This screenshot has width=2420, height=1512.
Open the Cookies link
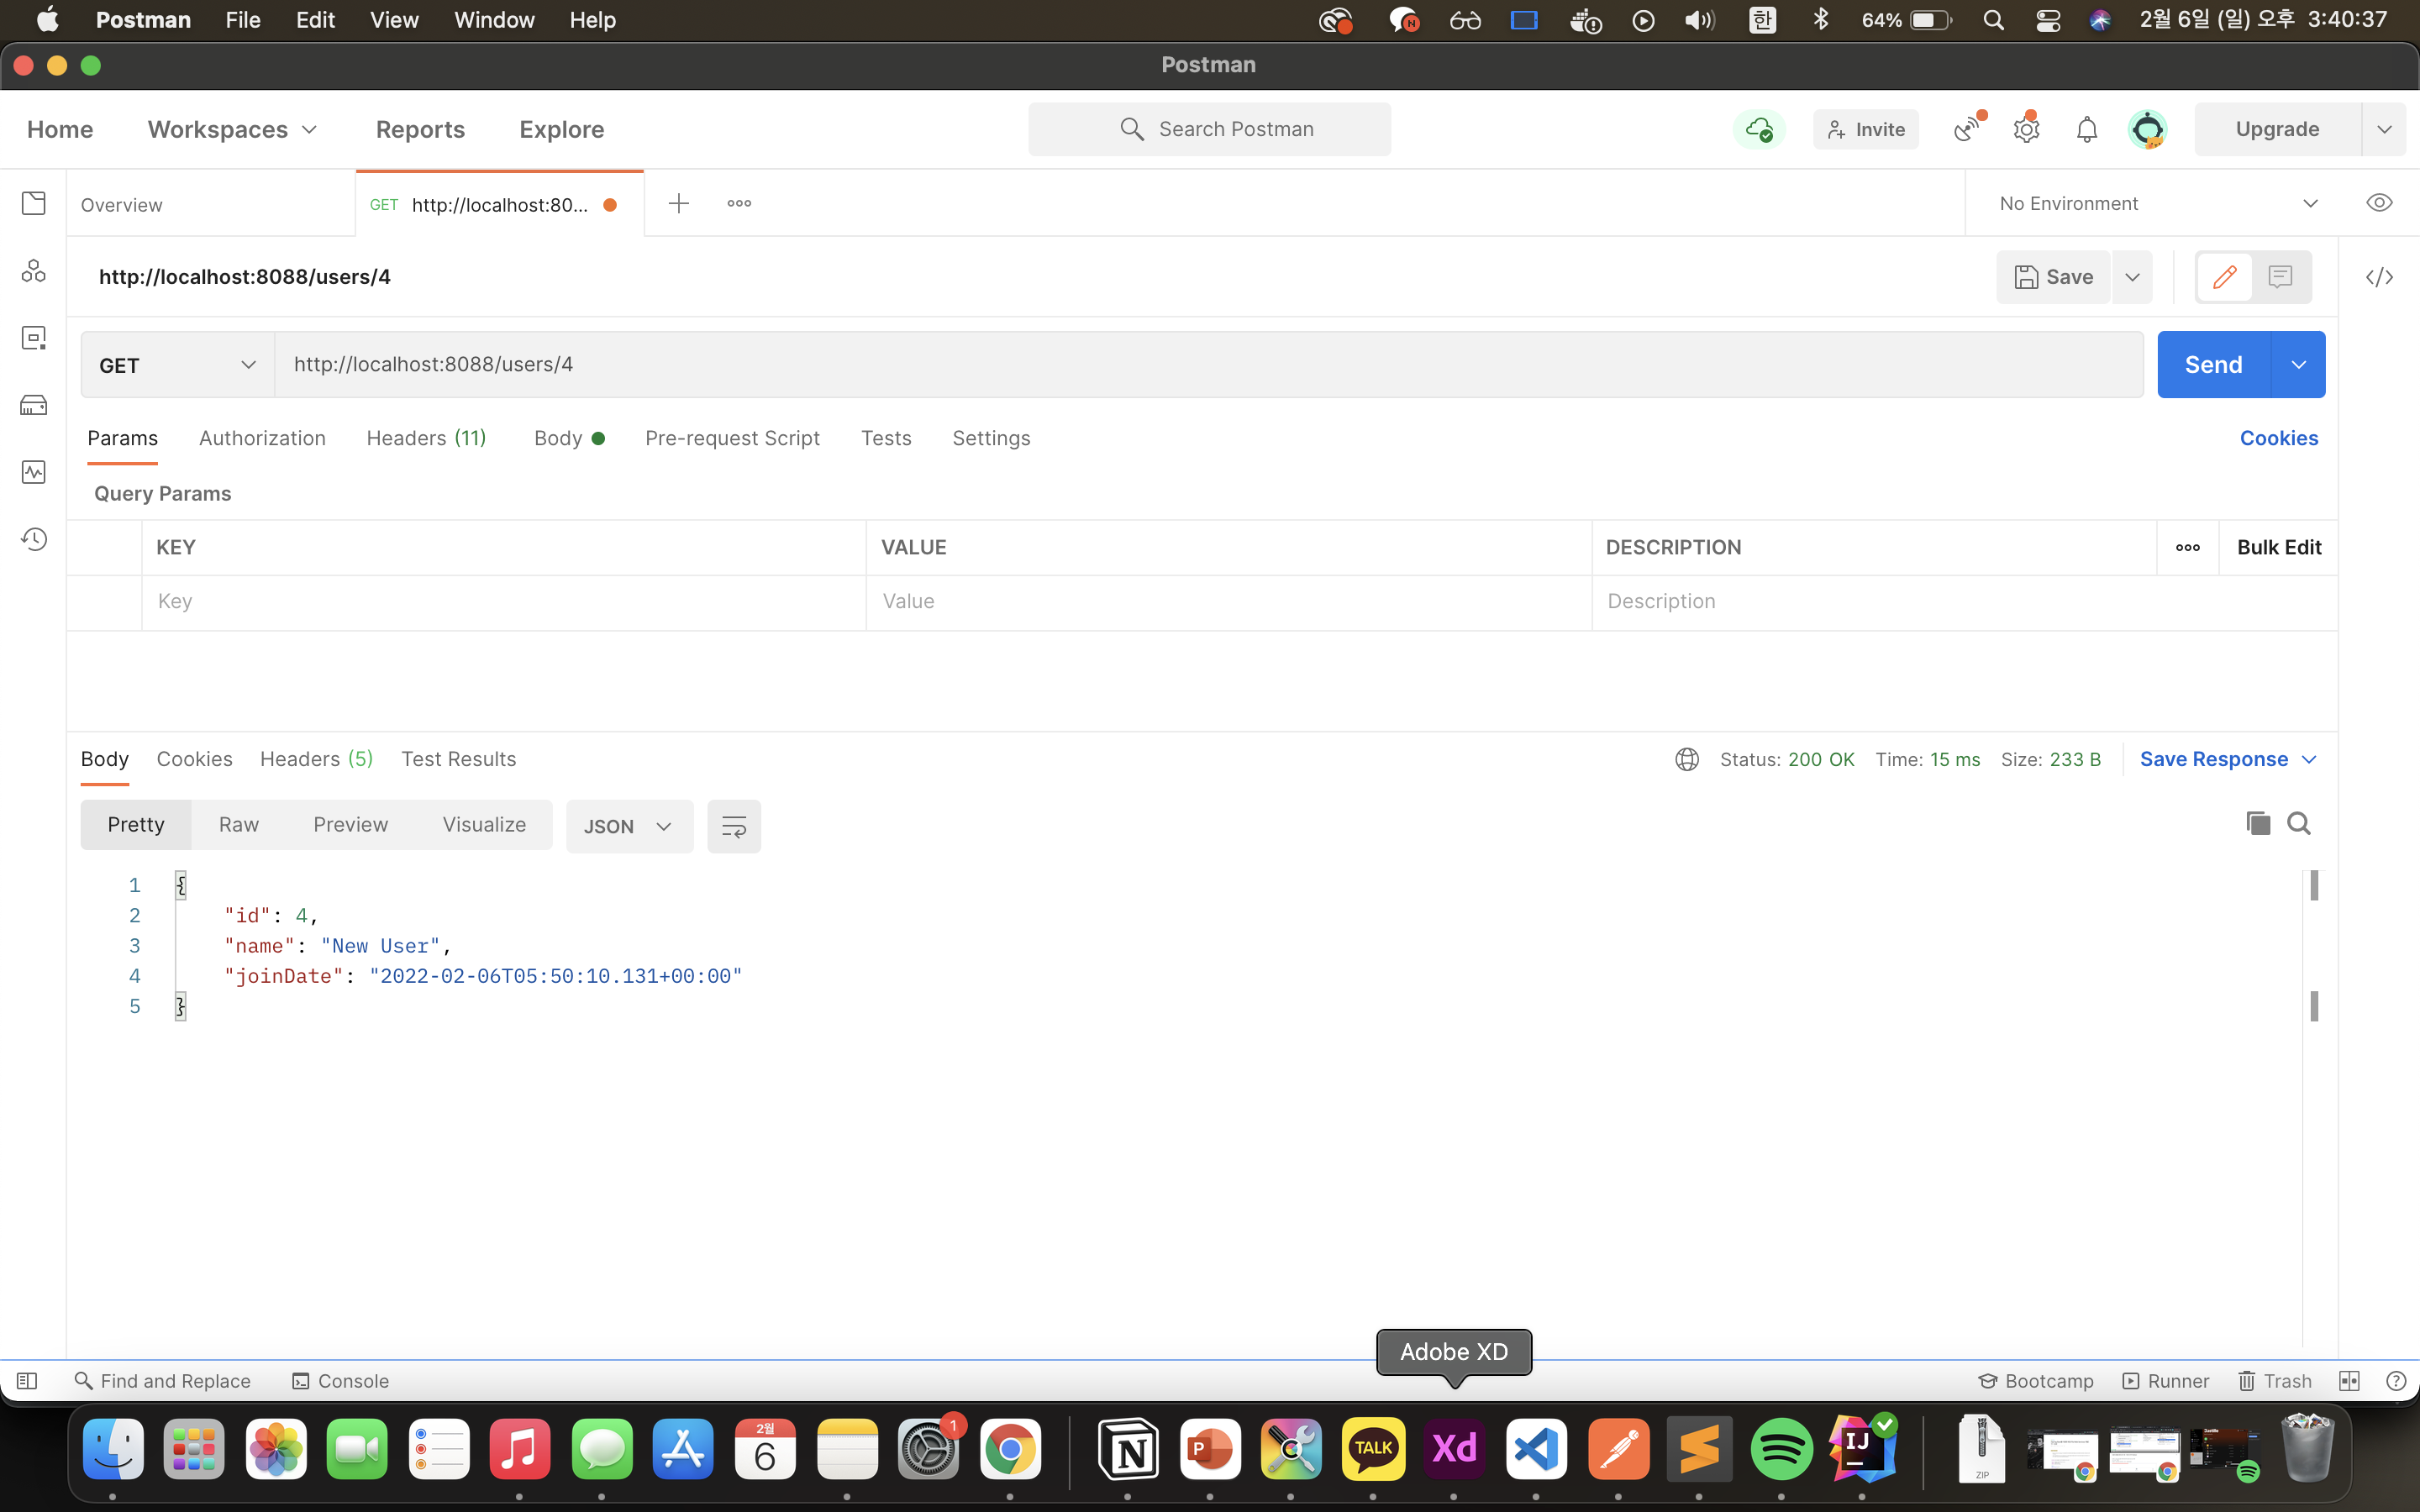(x=2278, y=438)
